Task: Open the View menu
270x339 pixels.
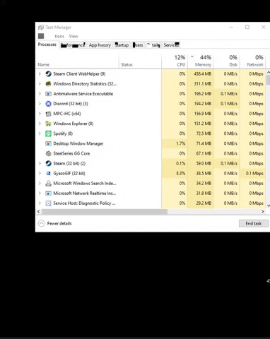Action: (74, 36)
